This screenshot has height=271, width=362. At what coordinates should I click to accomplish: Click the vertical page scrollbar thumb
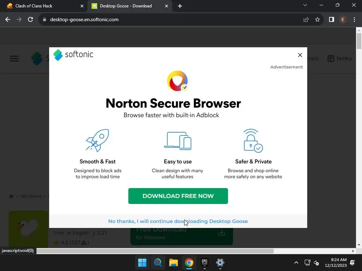359,41
